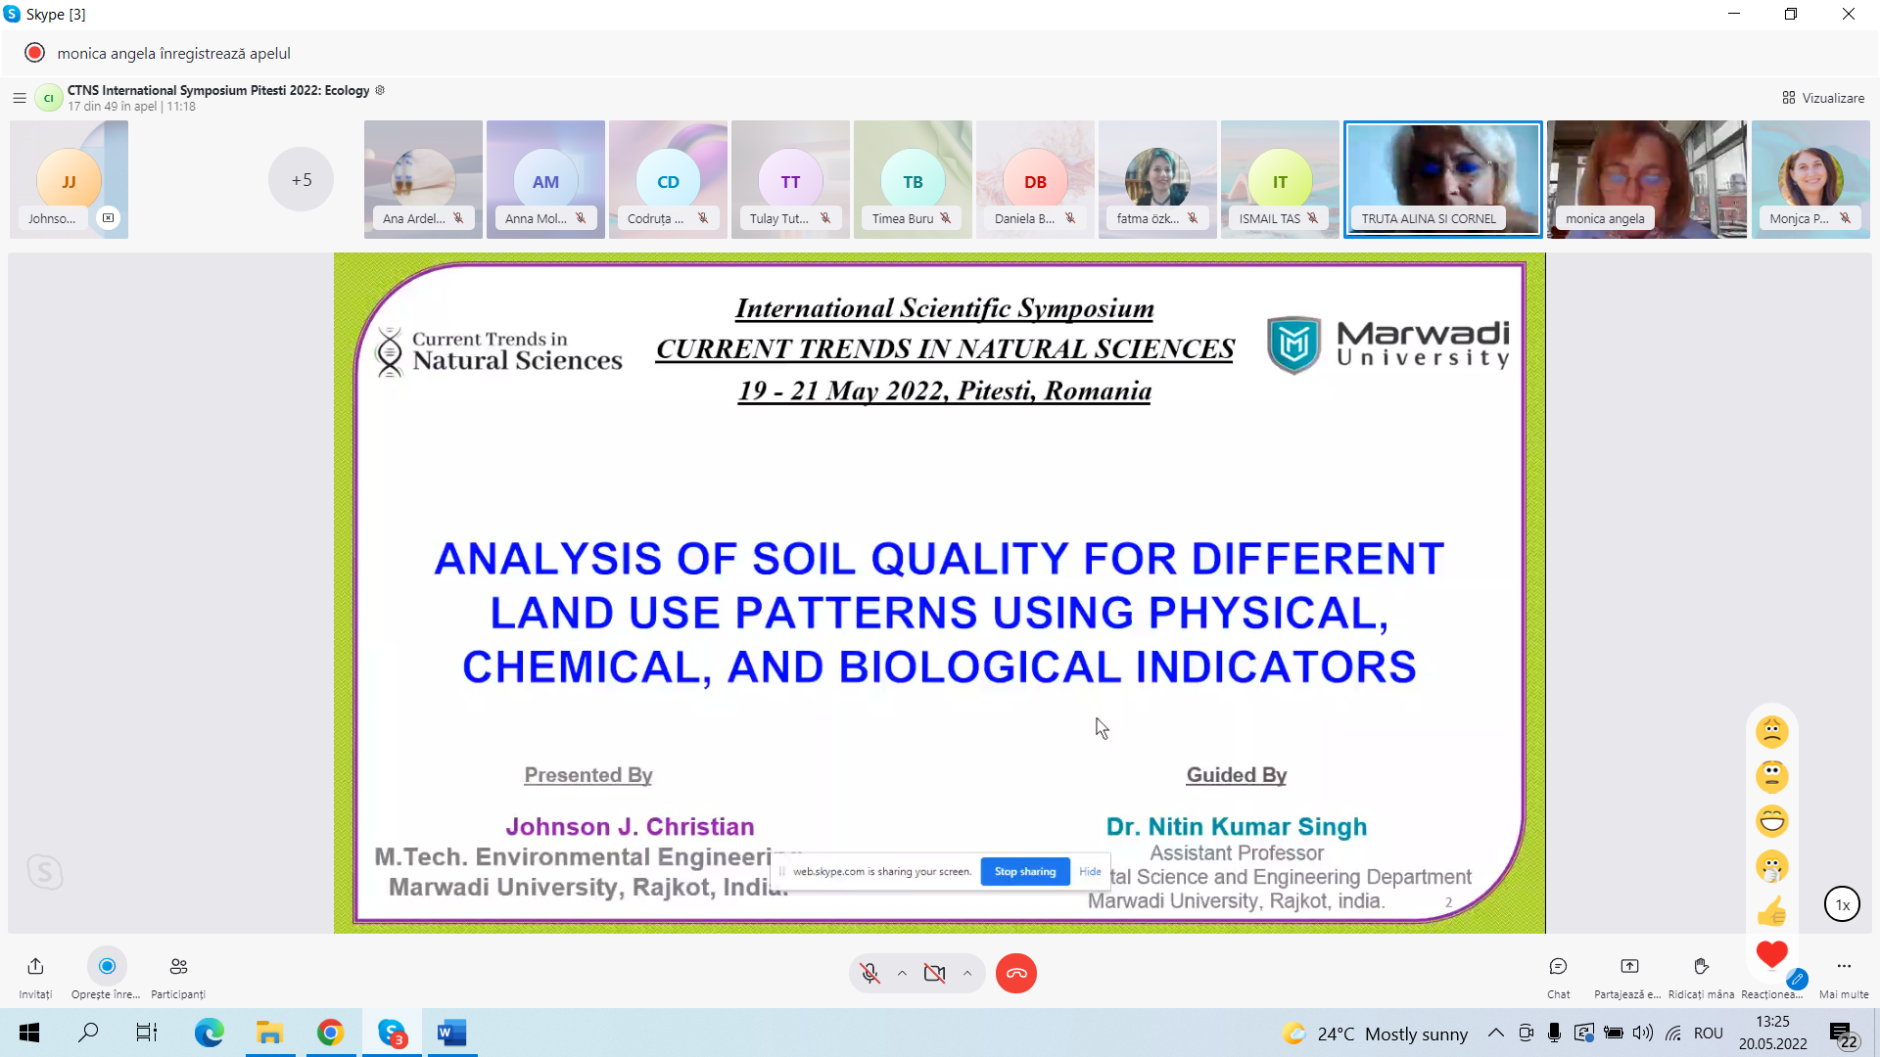Open Microsoft Edge from the taskbar
Viewport: 1880px width, 1057px height.
(209, 1033)
